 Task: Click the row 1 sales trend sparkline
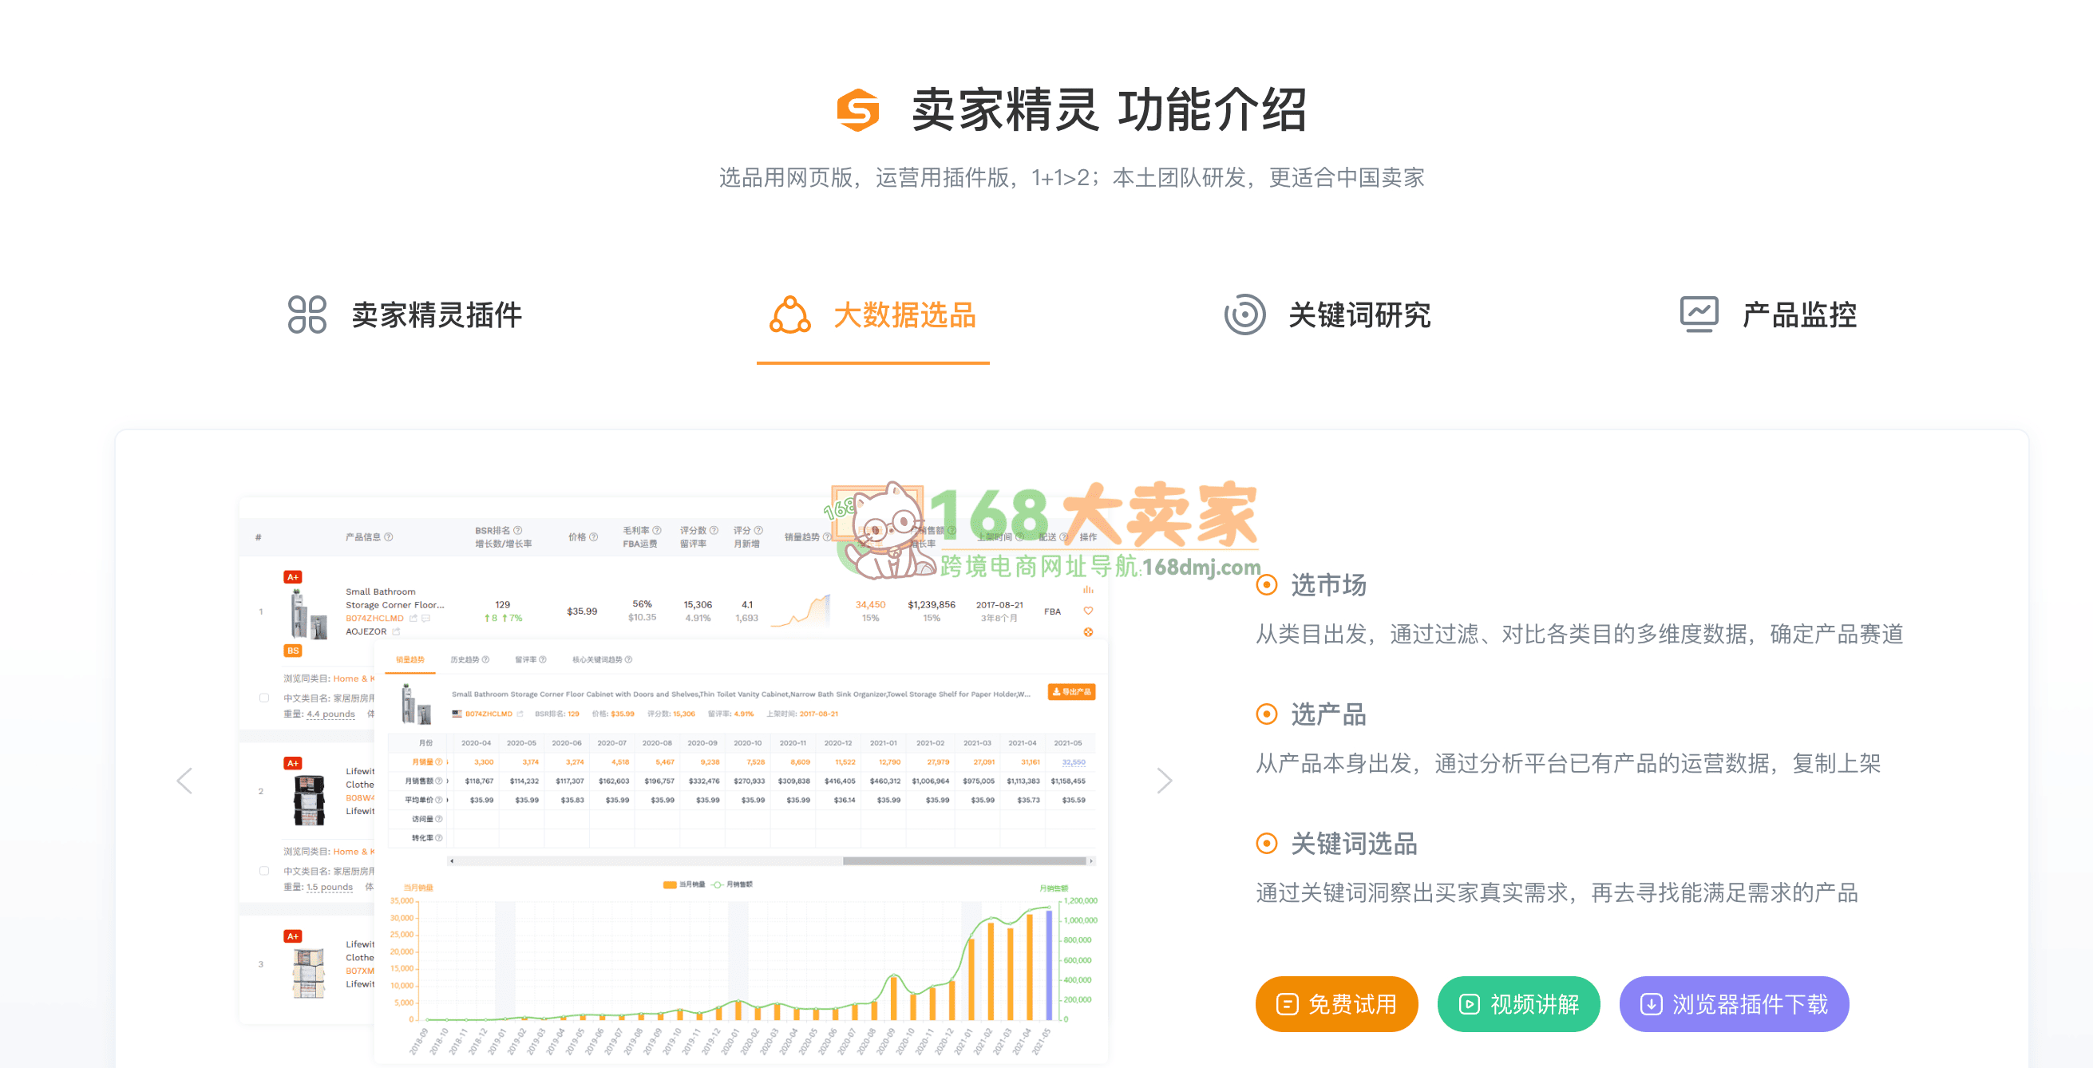click(x=801, y=611)
